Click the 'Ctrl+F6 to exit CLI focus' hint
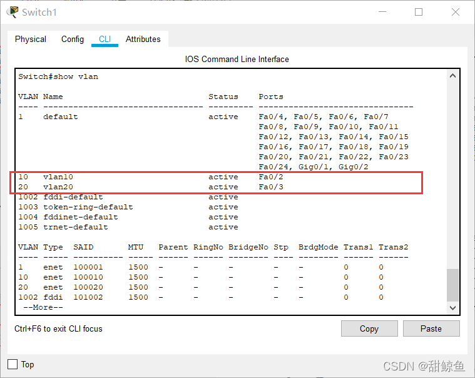The image size is (475, 378). coord(58,329)
